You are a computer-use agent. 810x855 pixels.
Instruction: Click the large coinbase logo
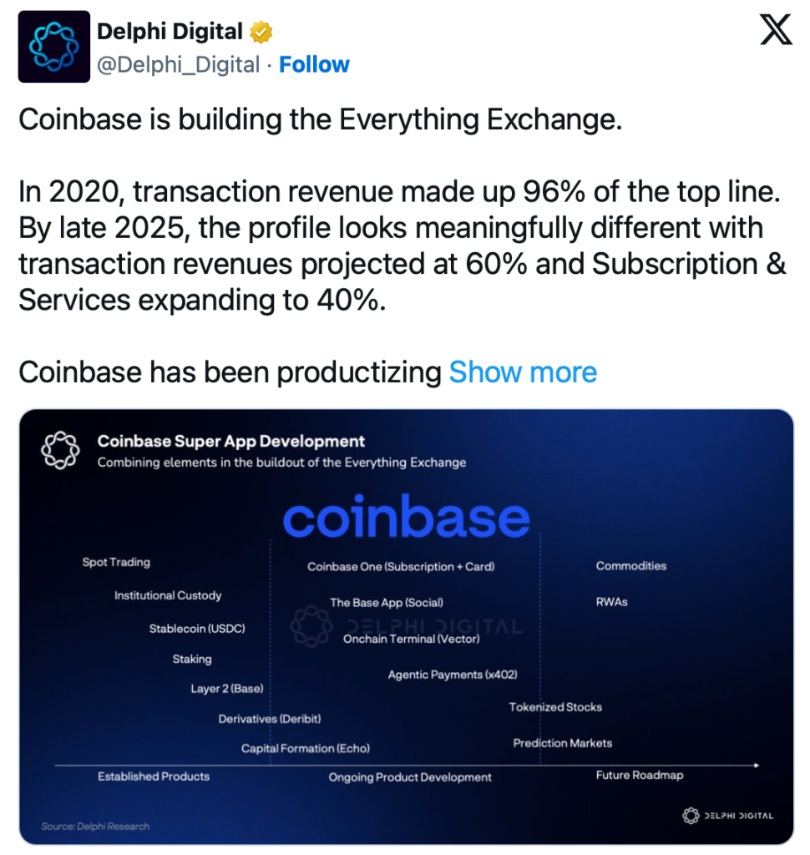[407, 518]
